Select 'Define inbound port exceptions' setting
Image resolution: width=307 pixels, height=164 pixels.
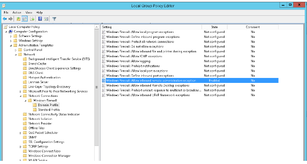tap(140, 76)
